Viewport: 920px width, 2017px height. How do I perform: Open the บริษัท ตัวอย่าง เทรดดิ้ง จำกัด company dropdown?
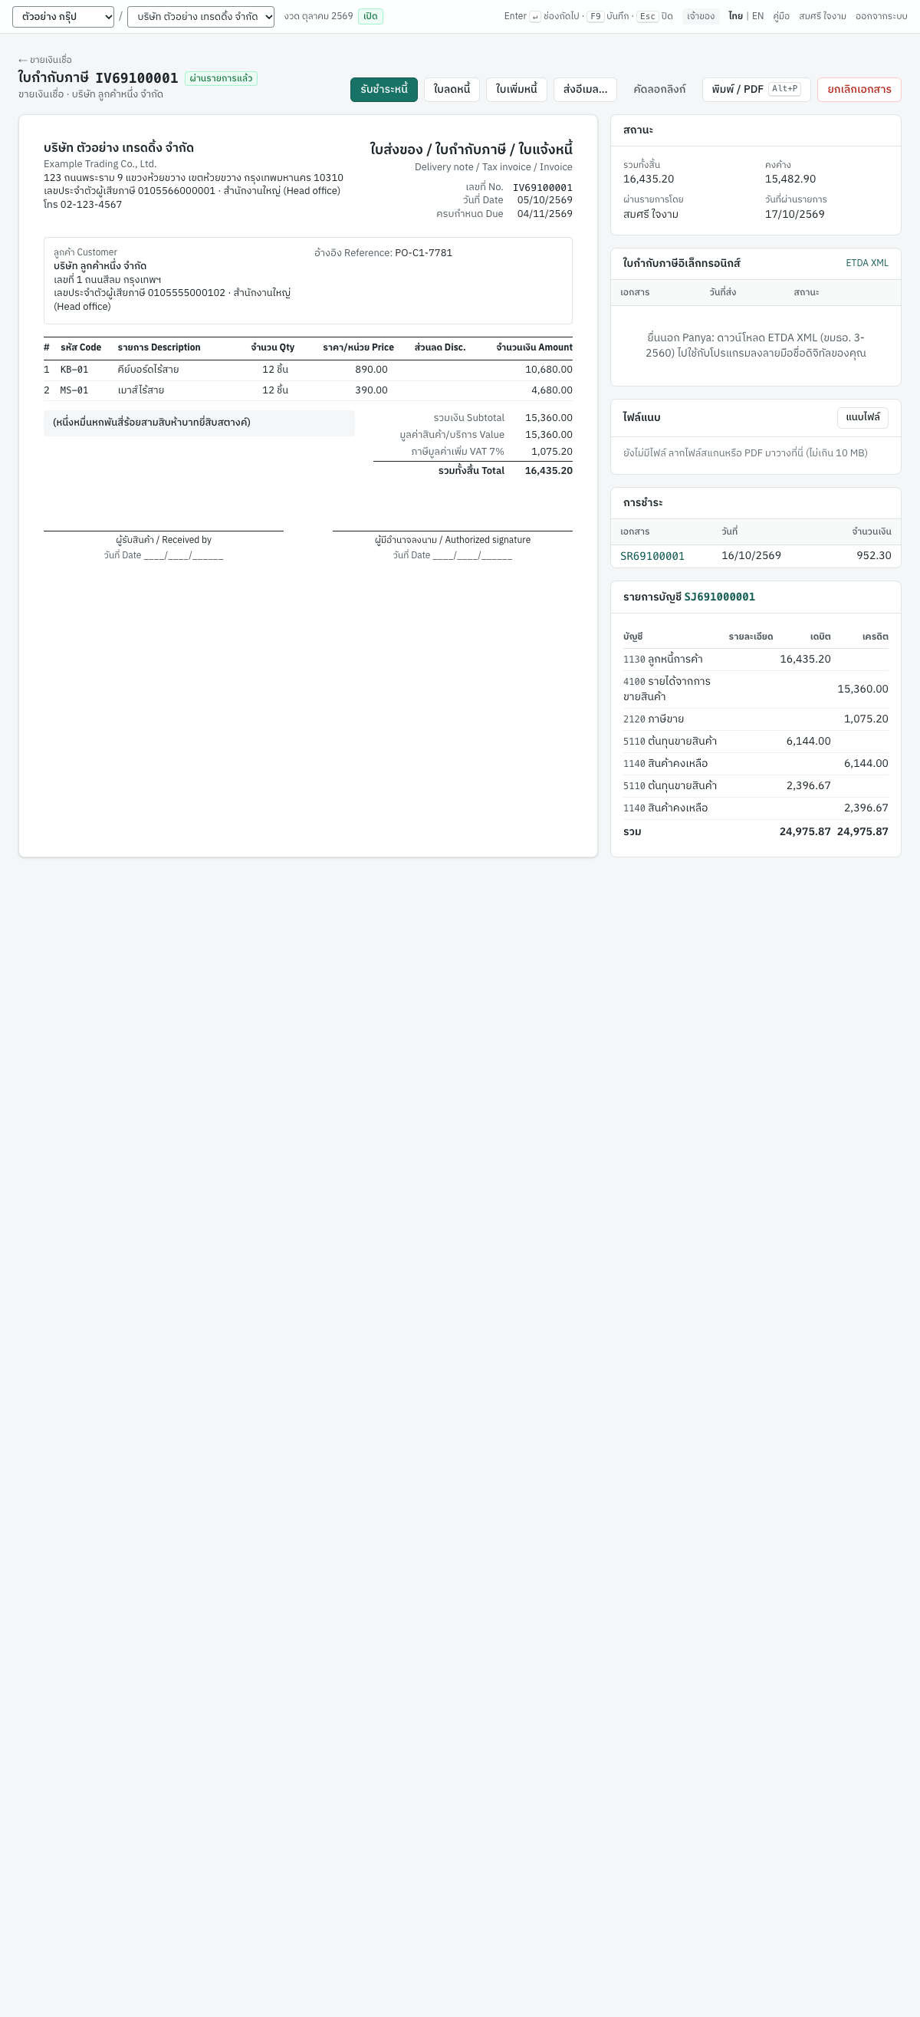[x=200, y=16]
